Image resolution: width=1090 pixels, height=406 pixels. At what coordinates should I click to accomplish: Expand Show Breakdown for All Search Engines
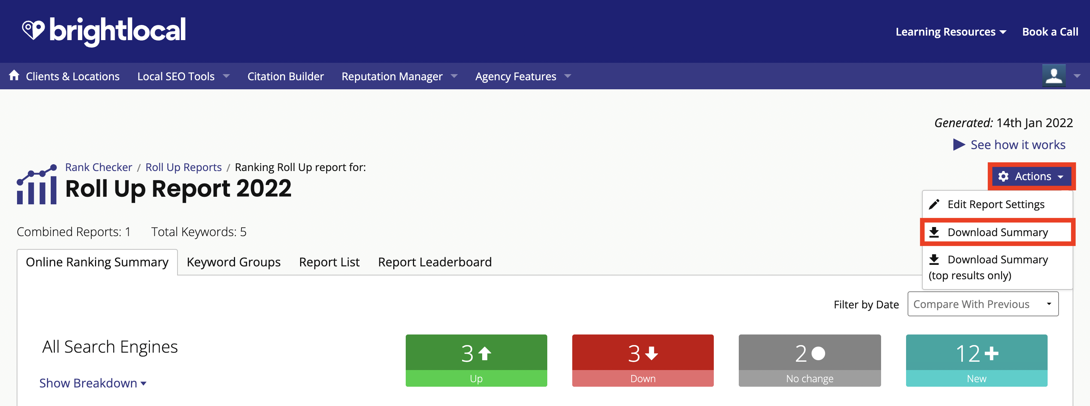click(x=93, y=383)
